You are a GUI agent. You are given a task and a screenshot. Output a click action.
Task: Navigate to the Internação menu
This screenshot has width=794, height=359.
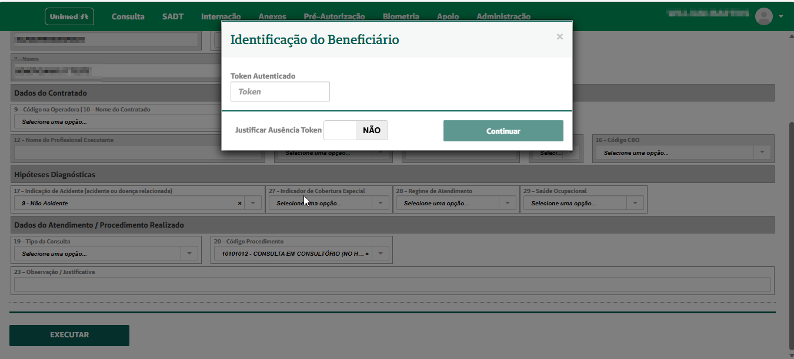tap(222, 16)
